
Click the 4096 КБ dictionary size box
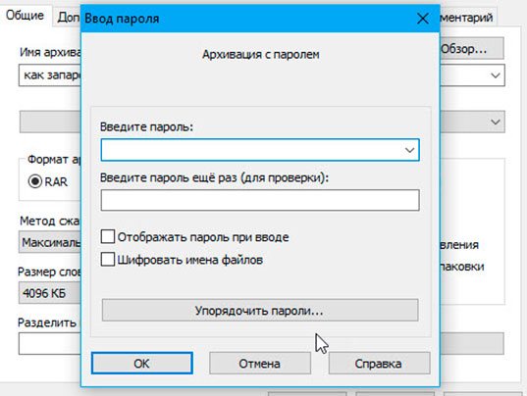tap(50, 293)
